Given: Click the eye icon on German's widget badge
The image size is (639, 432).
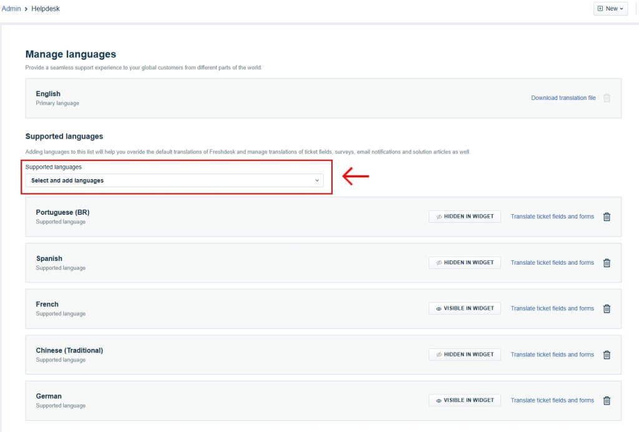Looking at the screenshot, I should pyautogui.click(x=437, y=400).
